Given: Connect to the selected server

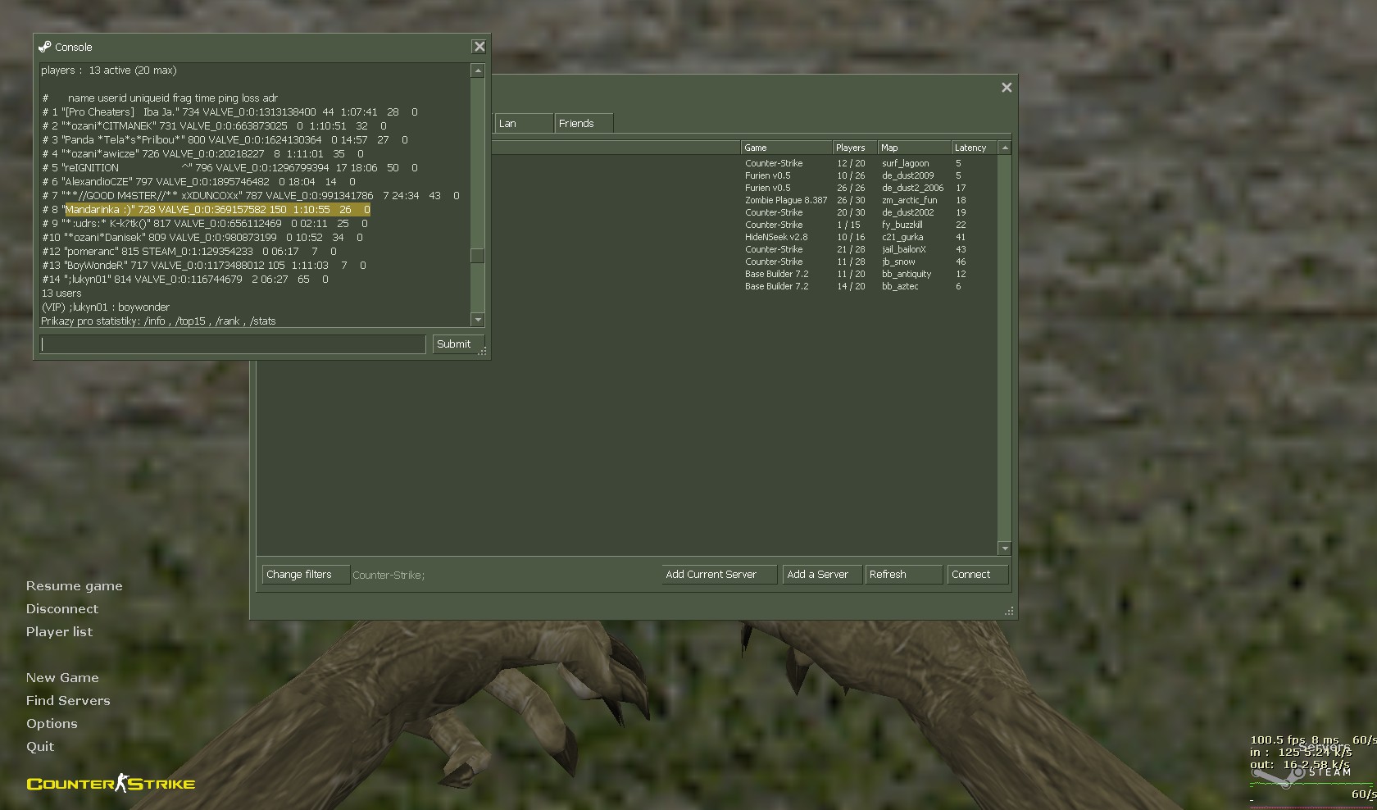Looking at the screenshot, I should [977, 575].
